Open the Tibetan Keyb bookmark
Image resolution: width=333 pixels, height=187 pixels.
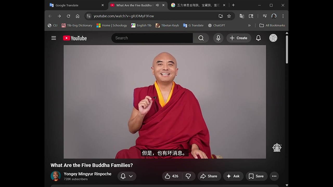(167, 25)
